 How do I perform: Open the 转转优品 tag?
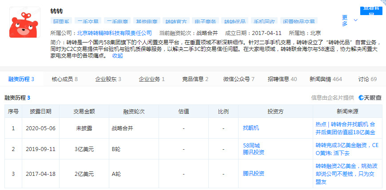click(235, 21)
